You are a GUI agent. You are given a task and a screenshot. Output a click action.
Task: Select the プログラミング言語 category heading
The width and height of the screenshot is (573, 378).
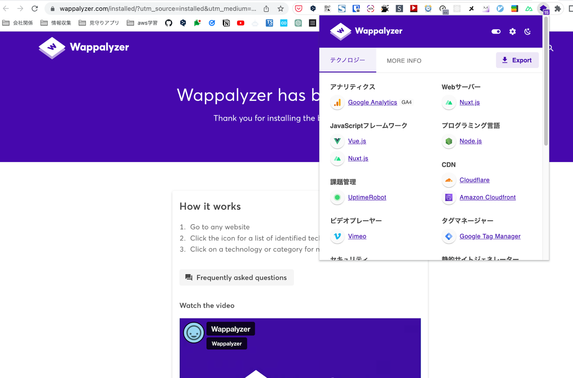471,126
